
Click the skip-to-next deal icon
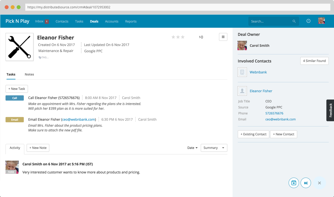(306, 183)
